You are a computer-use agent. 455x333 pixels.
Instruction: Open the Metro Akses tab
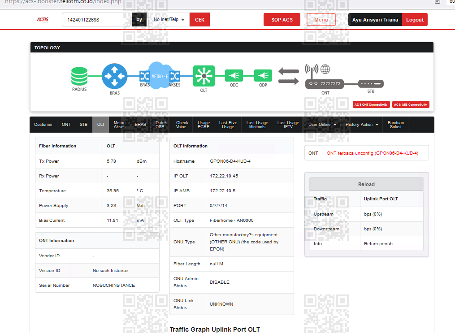click(119, 125)
